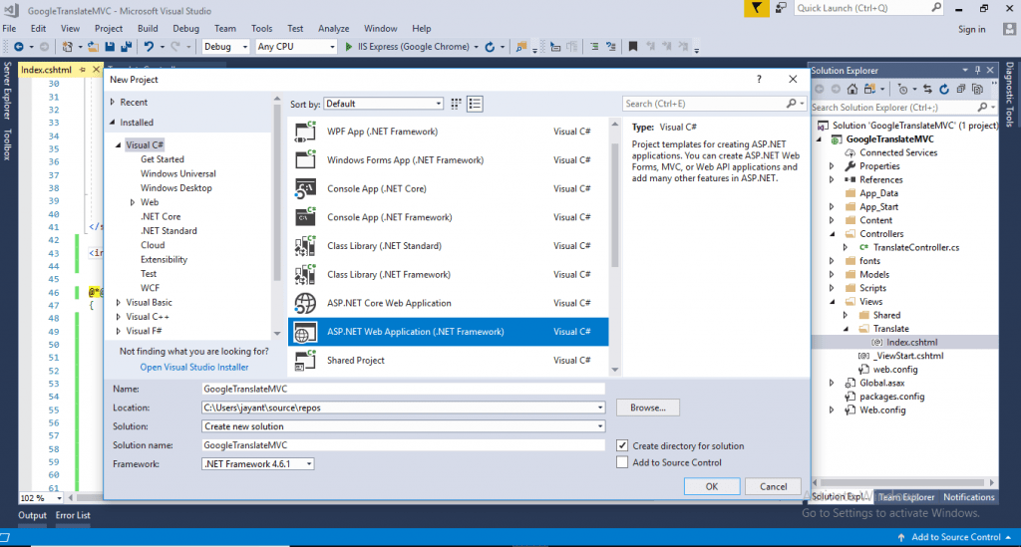1021x547 pixels.
Task: Open Visual Studio Installer link
Action: click(194, 368)
